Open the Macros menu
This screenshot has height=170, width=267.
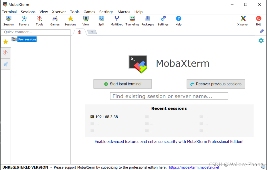(x=124, y=12)
